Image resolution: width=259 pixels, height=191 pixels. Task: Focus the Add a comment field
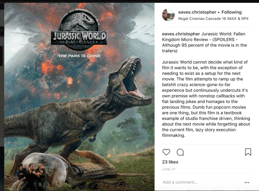(201, 182)
